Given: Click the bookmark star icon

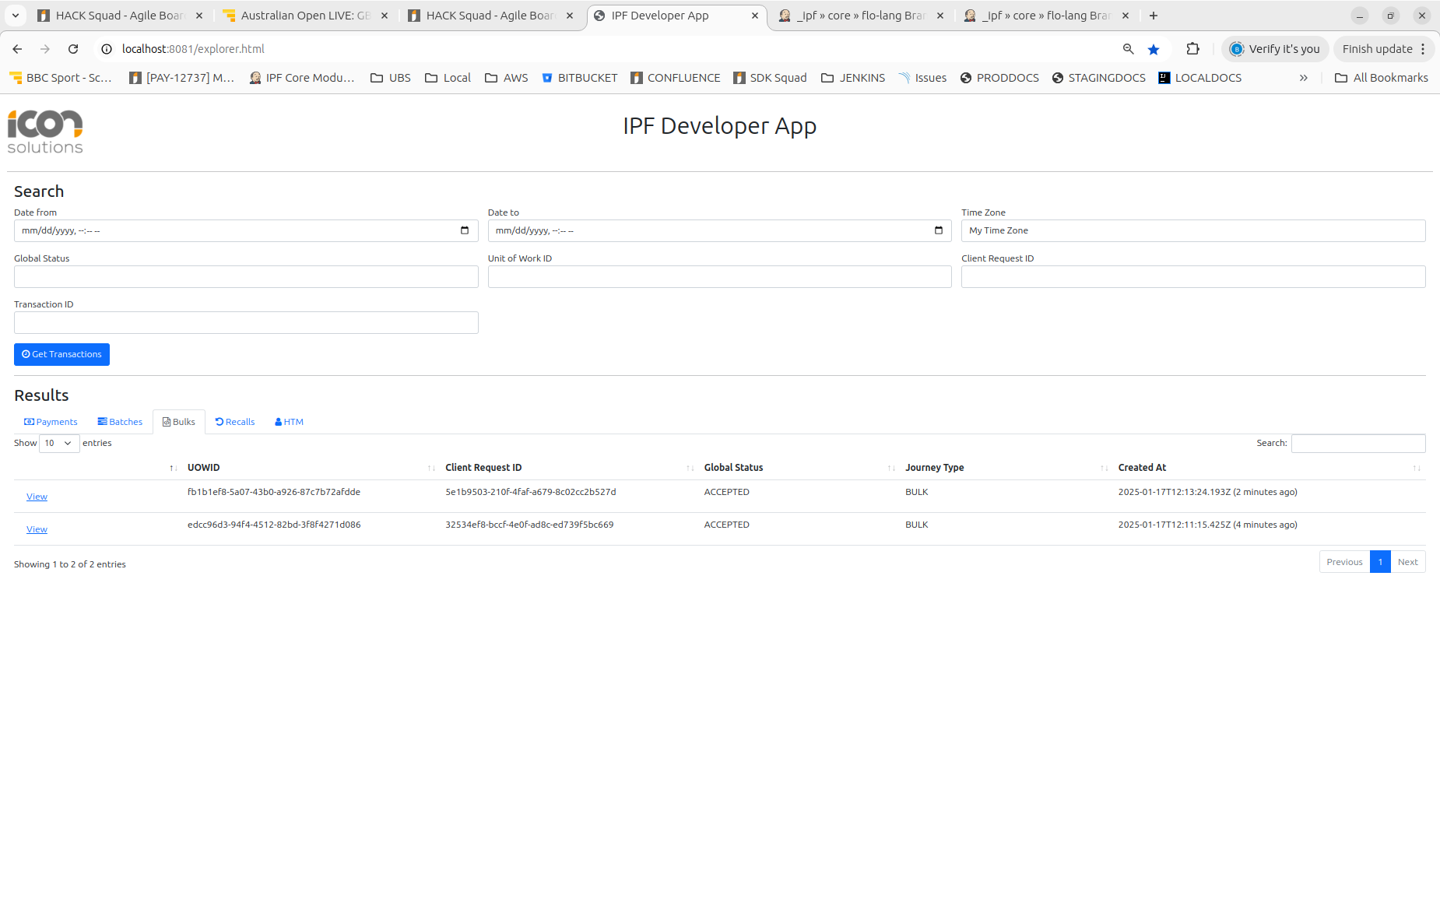Looking at the screenshot, I should click(x=1154, y=49).
